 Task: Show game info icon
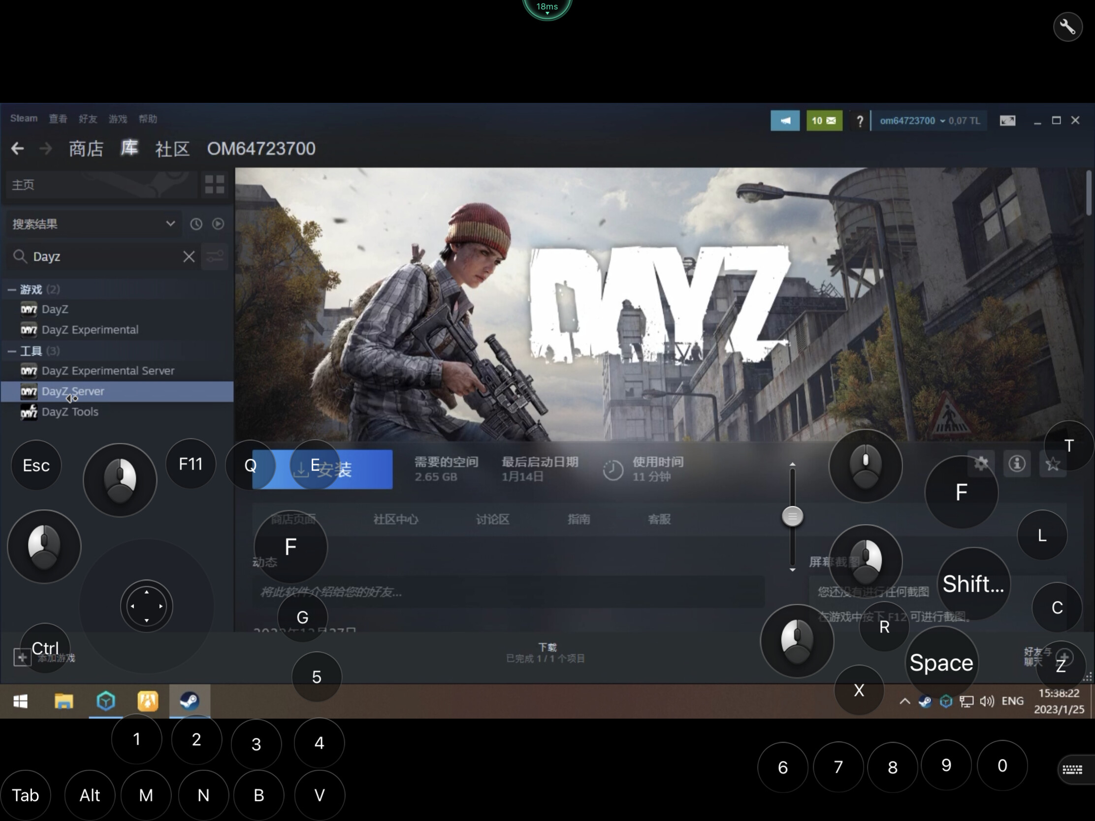1017,464
